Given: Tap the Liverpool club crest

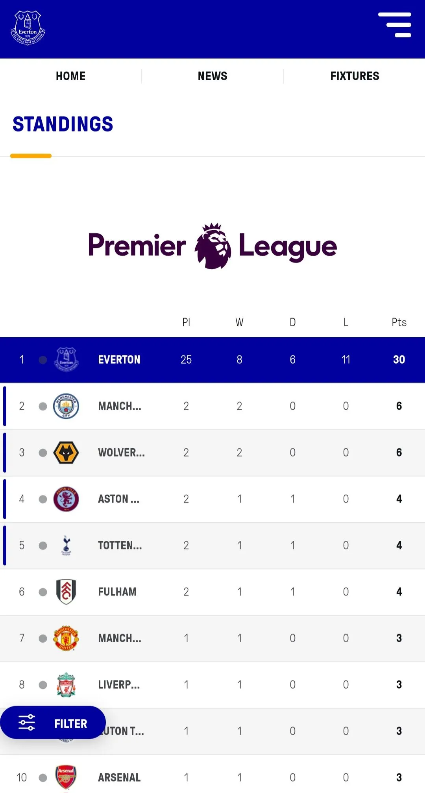Looking at the screenshot, I should [x=66, y=685].
